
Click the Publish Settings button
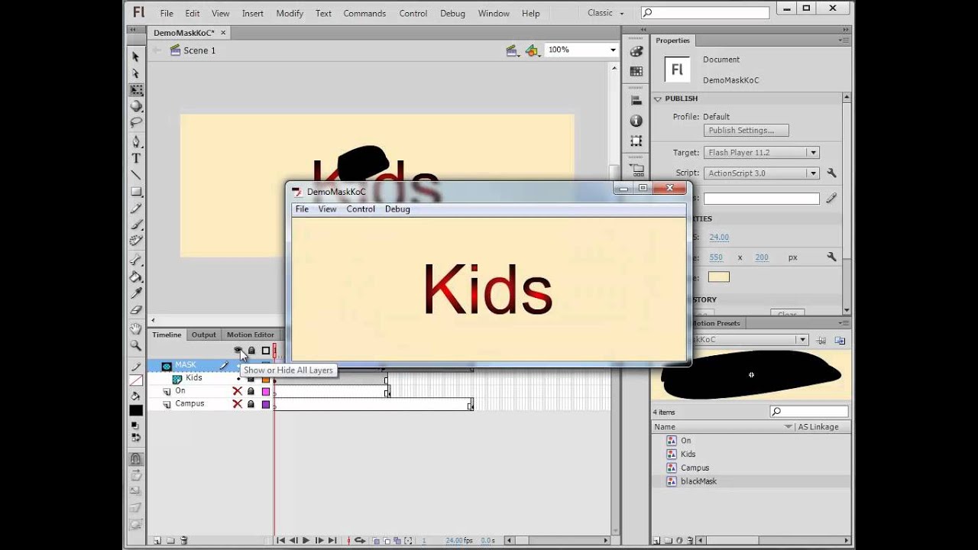(x=746, y=131)
